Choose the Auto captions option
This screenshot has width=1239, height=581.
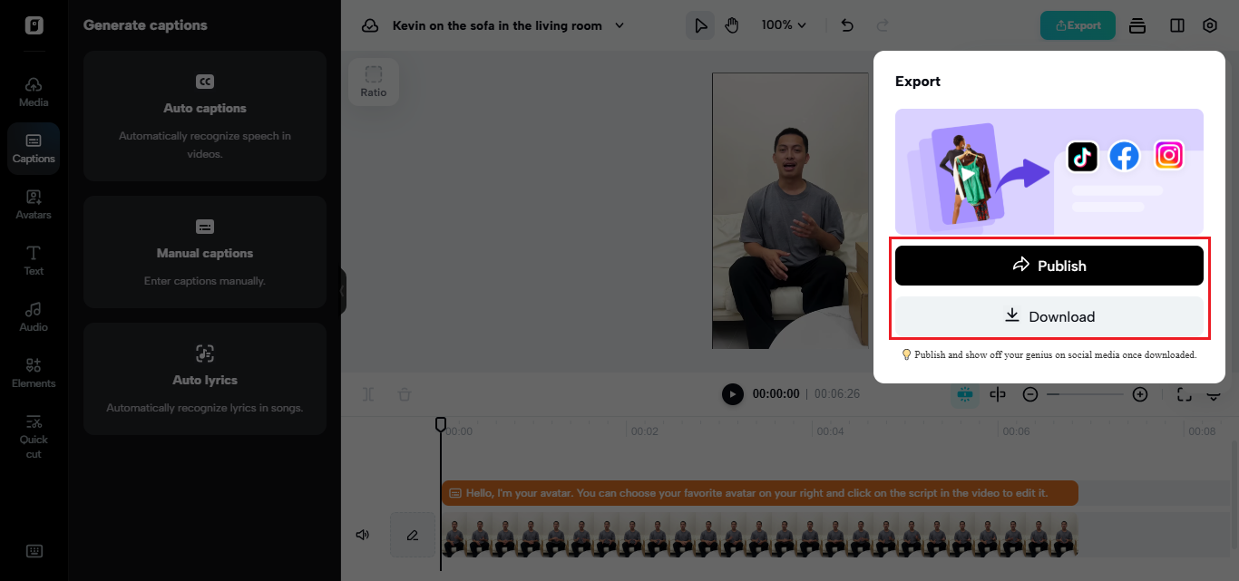[x=205, y=116]
